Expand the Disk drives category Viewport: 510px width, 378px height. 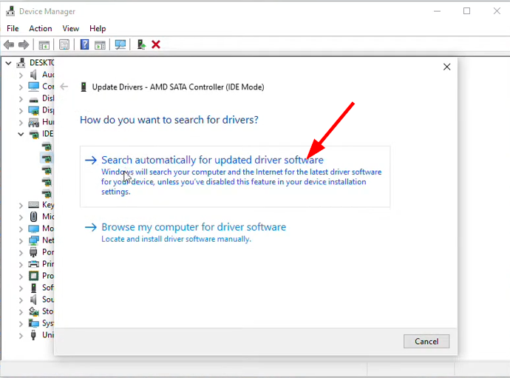pyautogui.click(x=21, y=98)
